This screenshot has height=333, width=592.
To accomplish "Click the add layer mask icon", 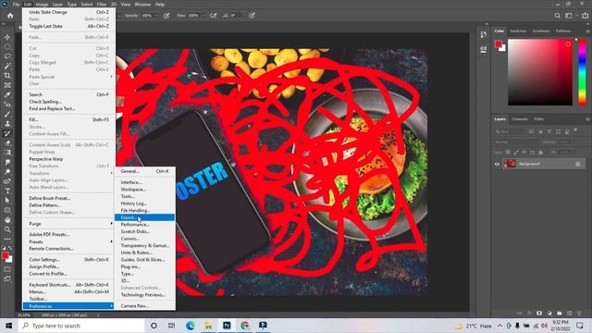I will pyautogui.click(x=539, y=313).
